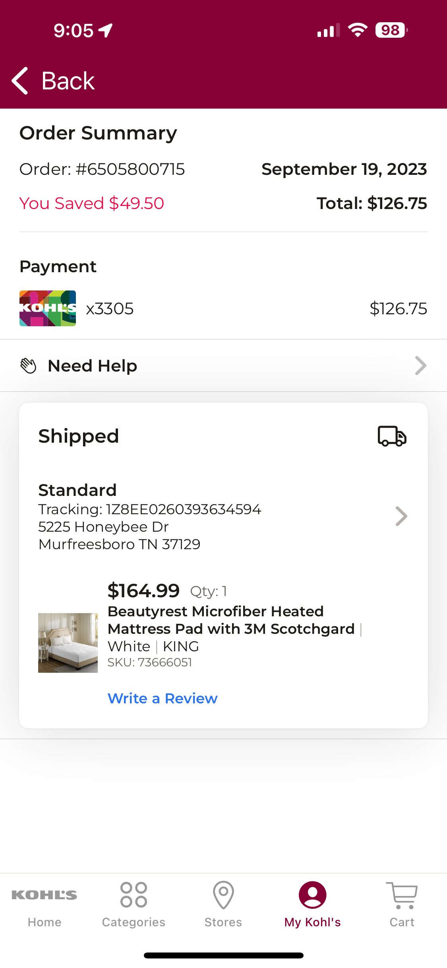The height and width of the screenshot is (968, 447).
Task: Tap the Need Help hand icon
Action: [28, 366]
